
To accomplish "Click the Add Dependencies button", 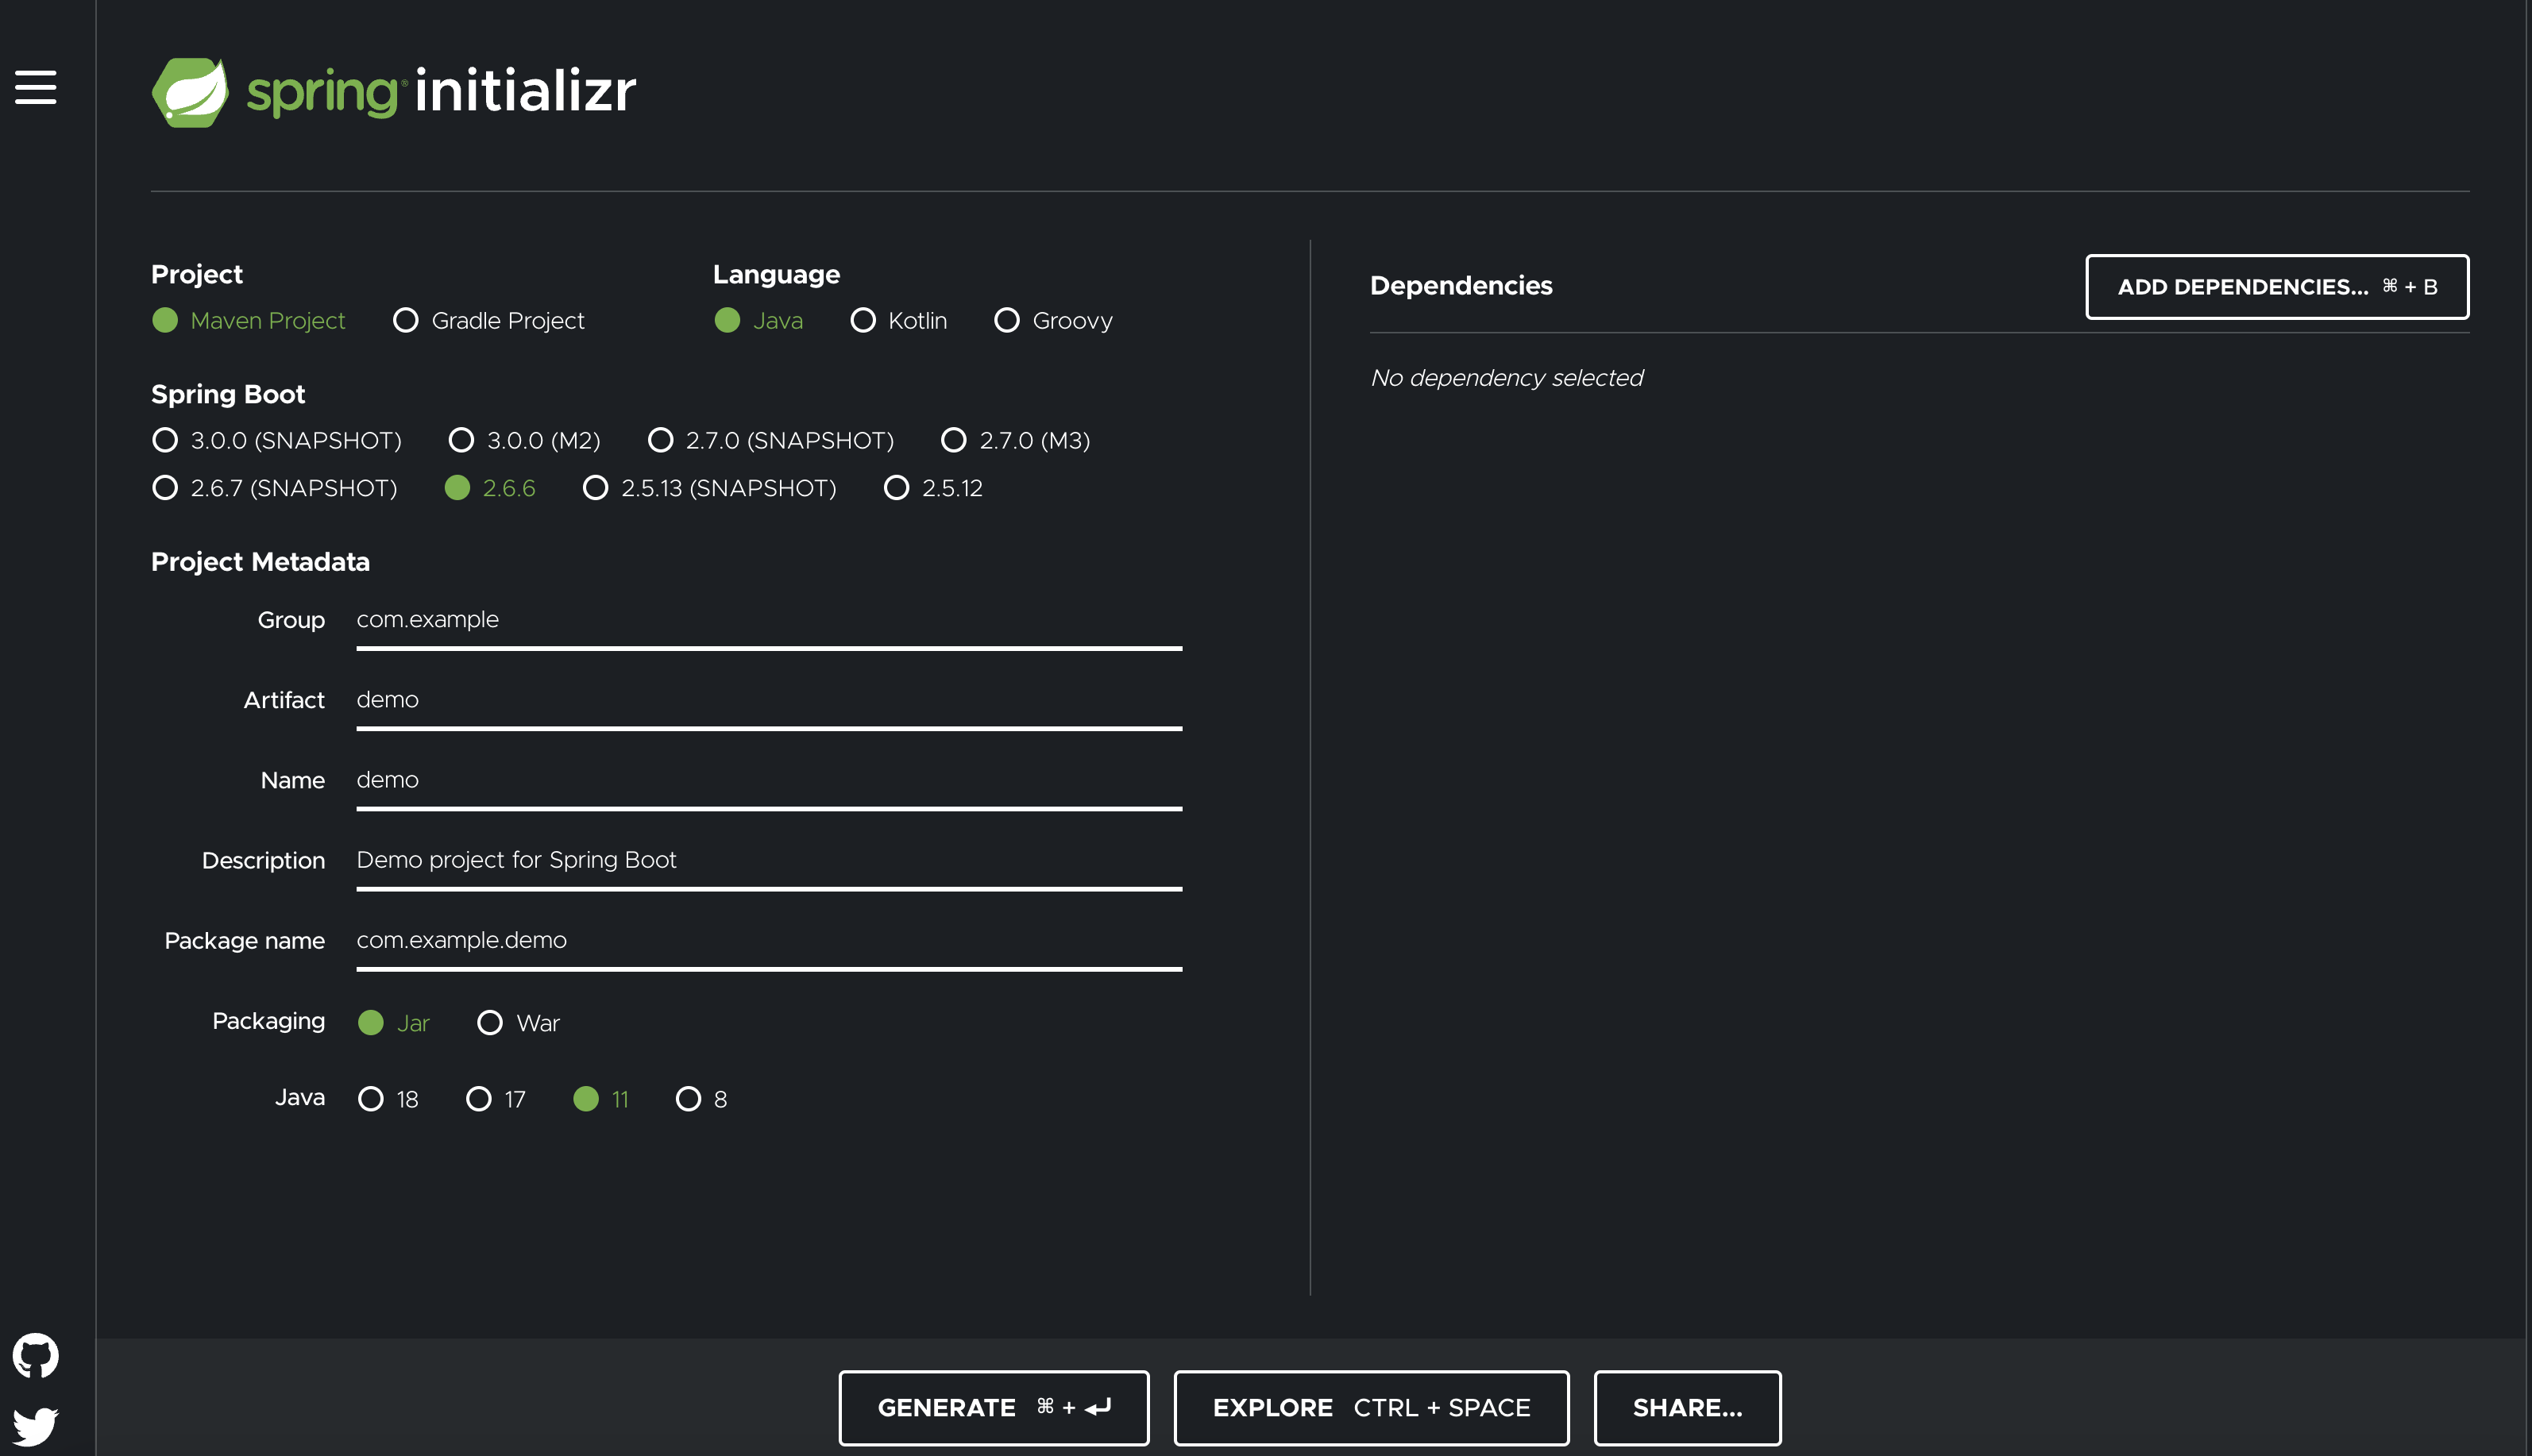I will point(2276,287).
